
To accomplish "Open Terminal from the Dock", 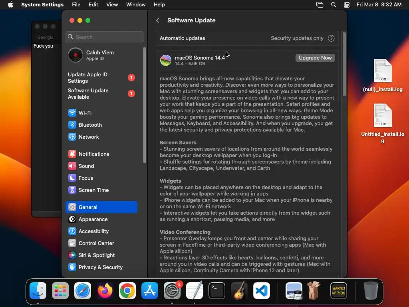I will 217,291.
